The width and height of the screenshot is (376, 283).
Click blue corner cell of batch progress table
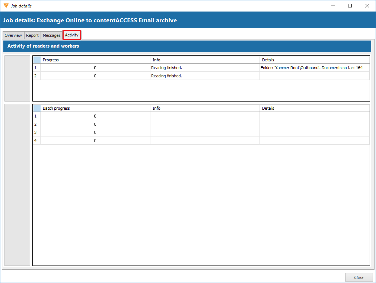click(37, 108)
